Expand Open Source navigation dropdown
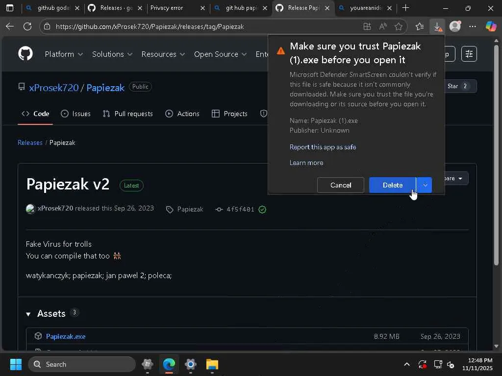Viewport: 502px width, 376px height. tap(220, 54)
